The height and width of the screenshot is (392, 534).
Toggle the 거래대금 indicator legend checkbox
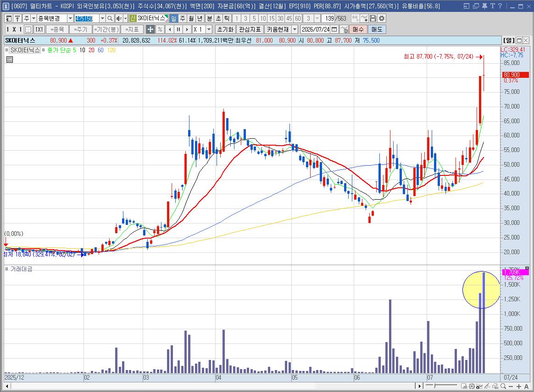(6, 269)
